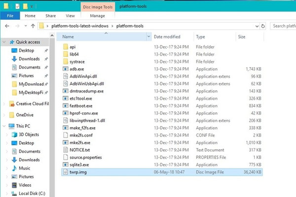Click the Properties quick access toolbar icon
The image size is (296, 197).
[x=17, y=6]
